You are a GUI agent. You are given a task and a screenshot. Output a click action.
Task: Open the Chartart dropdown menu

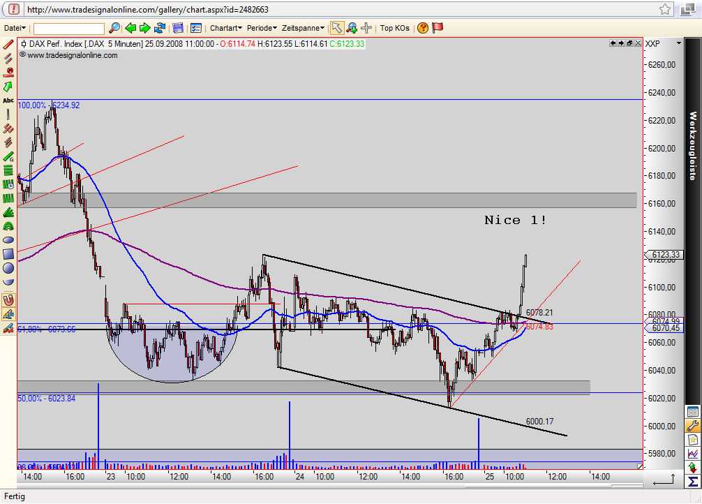pos(225,28)
